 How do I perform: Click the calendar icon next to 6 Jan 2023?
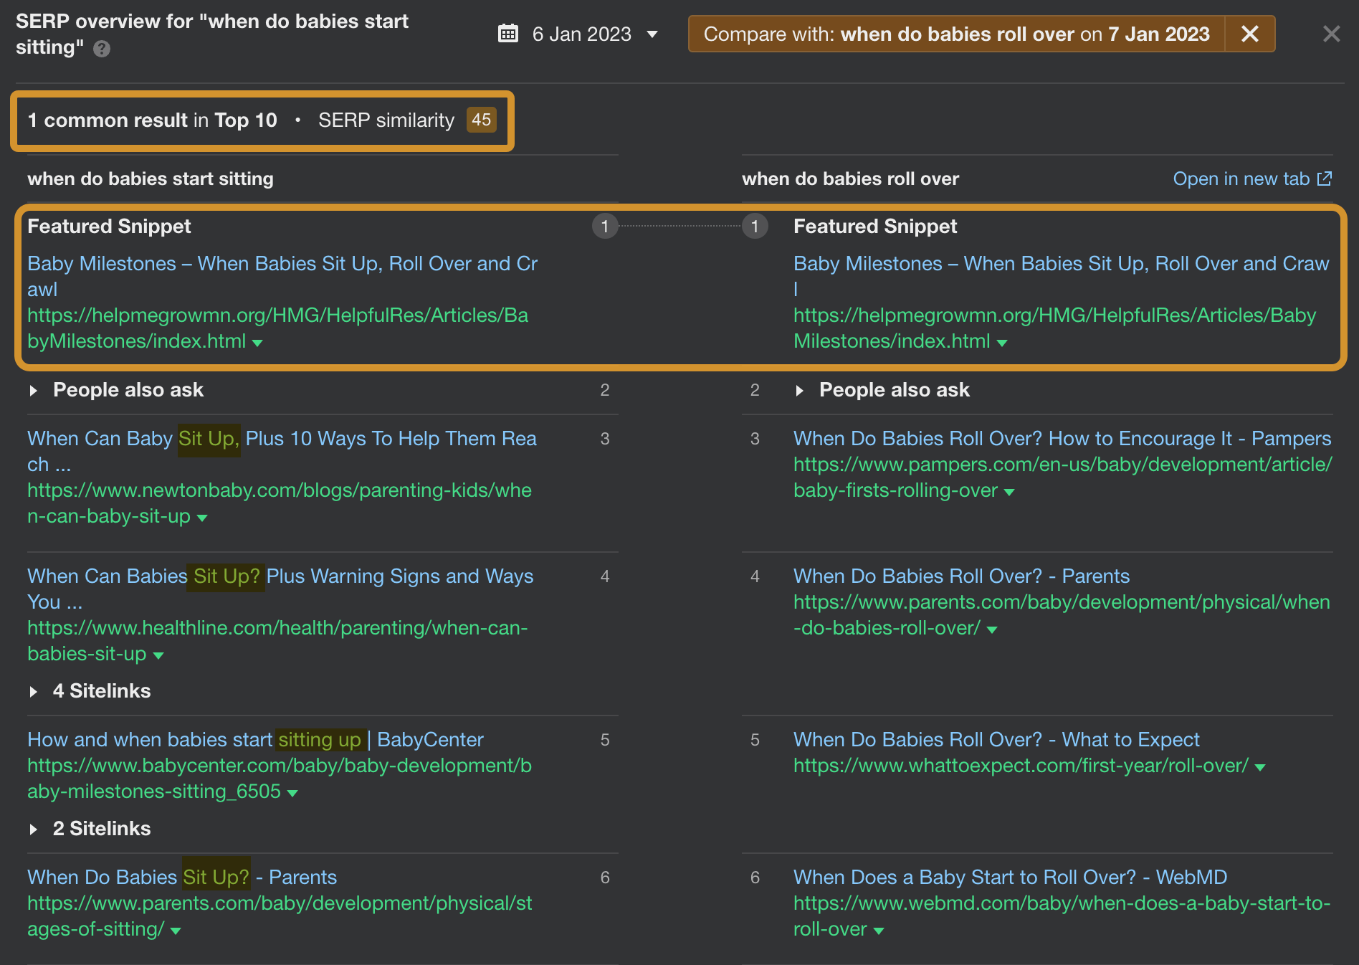click(509, 34)
